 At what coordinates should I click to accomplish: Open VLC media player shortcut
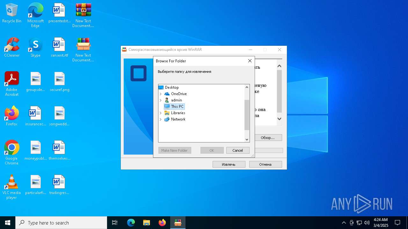pos(12,187)
